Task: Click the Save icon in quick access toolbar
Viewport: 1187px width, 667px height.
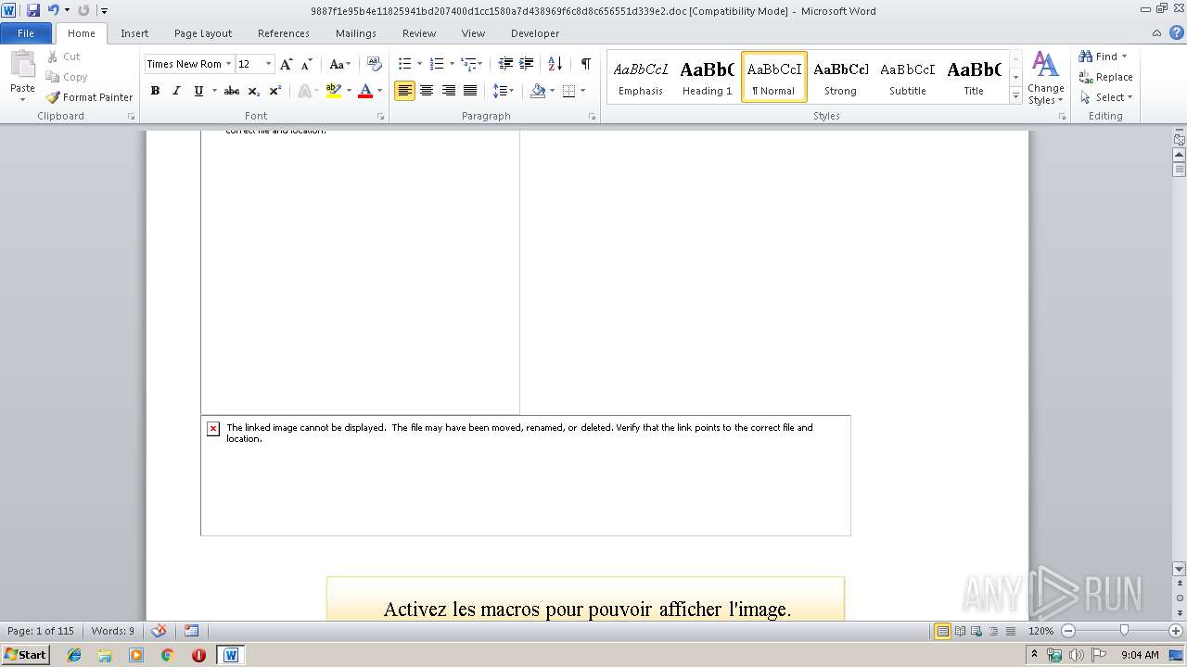Action: tap(33, 10)
